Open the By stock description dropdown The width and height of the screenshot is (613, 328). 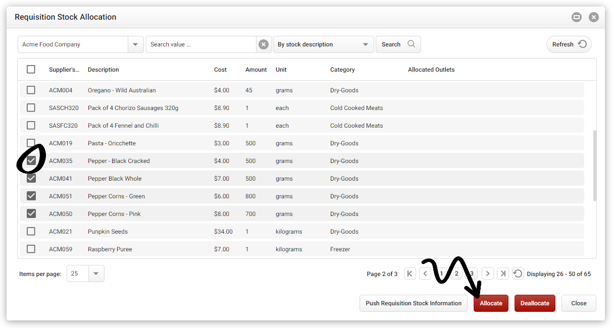(x=367, y=44)
